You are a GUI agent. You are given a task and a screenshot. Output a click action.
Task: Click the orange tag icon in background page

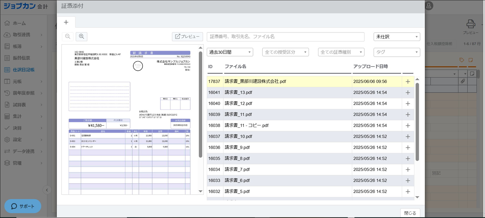point(462,60)
